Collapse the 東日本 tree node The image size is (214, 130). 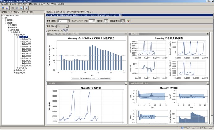[x=6, y=23]
